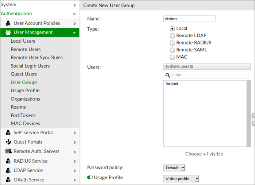Disable the Usage Profile toggle

point(90,178)
